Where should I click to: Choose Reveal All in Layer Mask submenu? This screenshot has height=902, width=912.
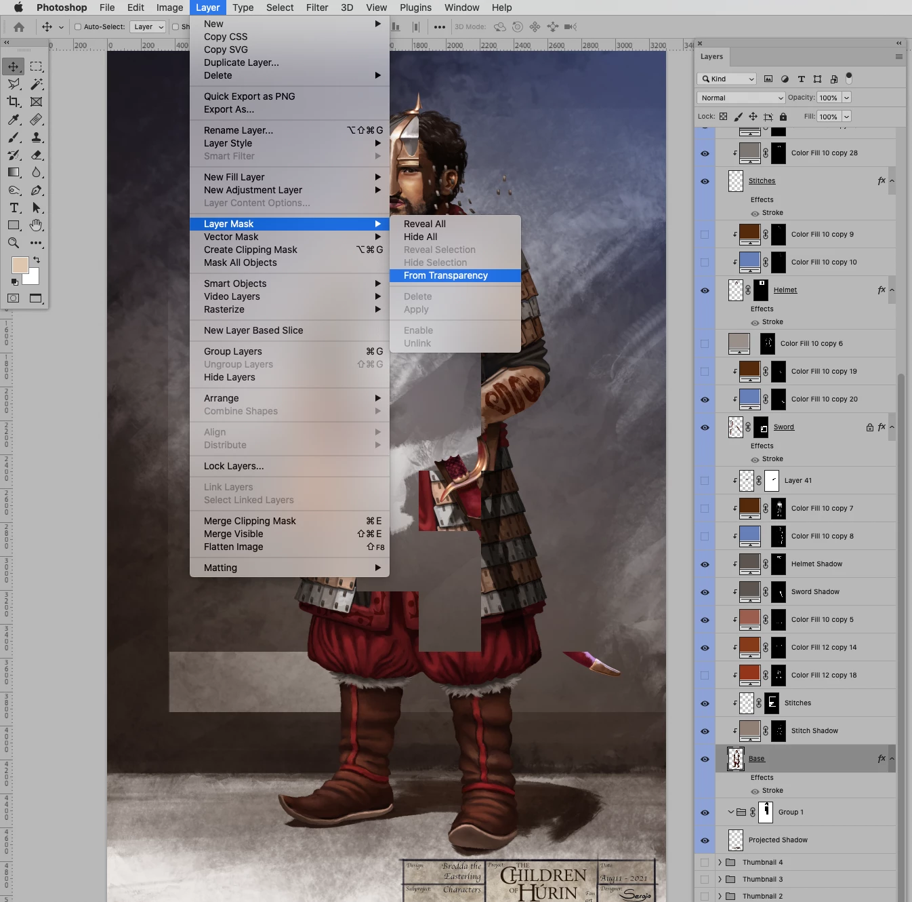[455, 224]
